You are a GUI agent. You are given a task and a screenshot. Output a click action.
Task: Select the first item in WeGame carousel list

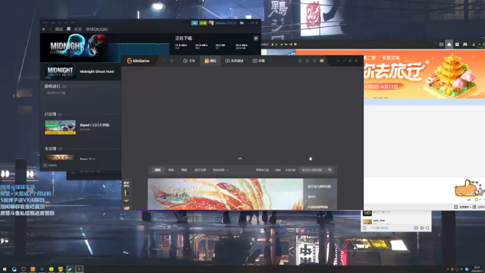coord(319,186)
